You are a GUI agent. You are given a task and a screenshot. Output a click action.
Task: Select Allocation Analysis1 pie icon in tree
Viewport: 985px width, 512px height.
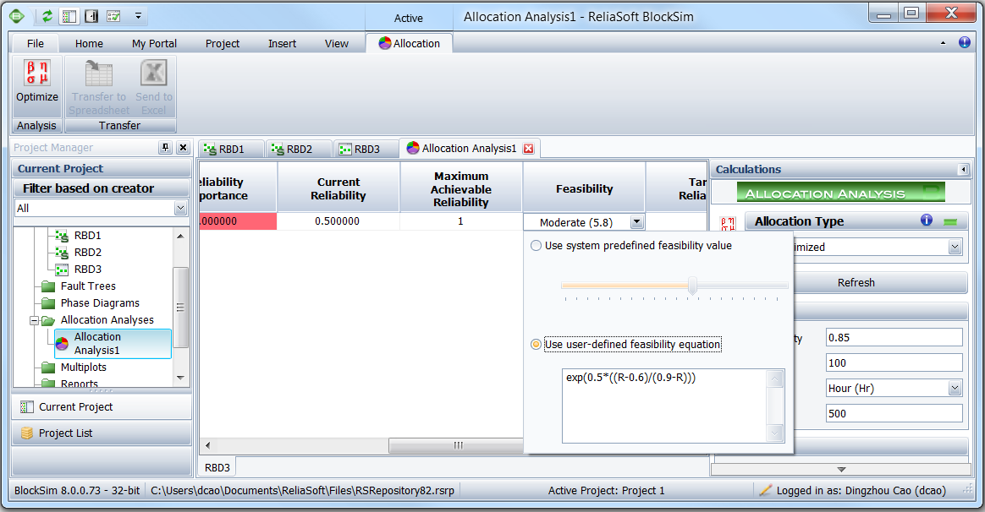point(62,344)
